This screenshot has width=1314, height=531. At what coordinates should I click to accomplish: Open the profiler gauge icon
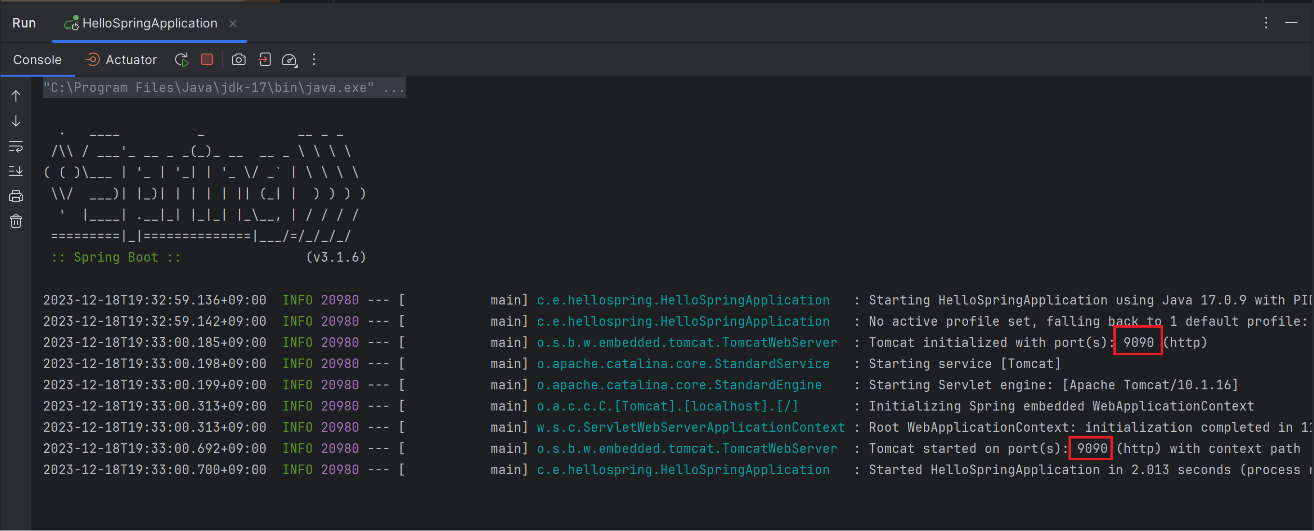(289, 60)
